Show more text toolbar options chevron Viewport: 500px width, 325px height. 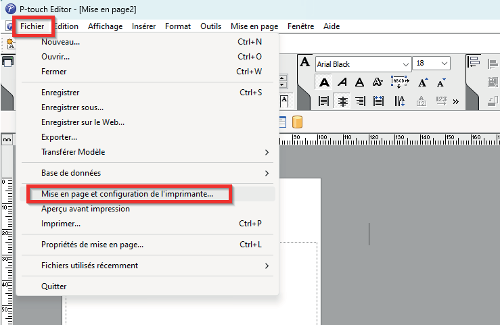[455, 101]
